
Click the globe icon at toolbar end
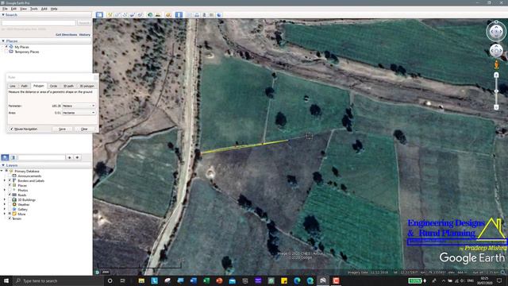tap(219, 15)
